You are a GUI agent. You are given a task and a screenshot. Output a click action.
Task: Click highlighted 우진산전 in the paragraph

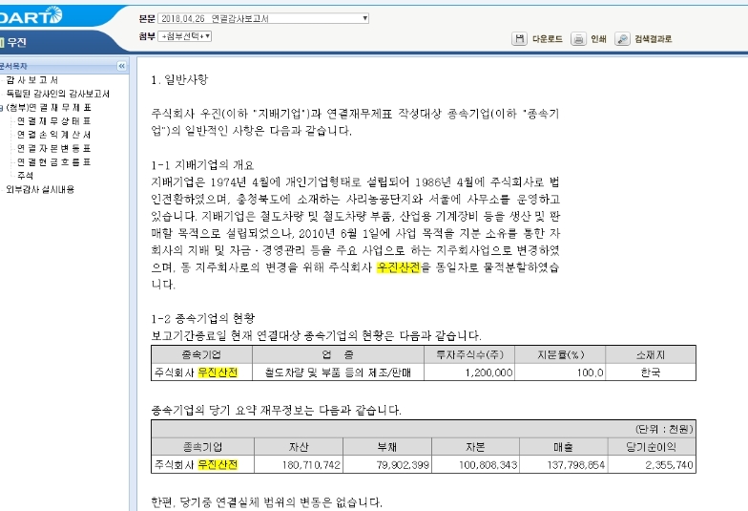click(x=399, y=267)
